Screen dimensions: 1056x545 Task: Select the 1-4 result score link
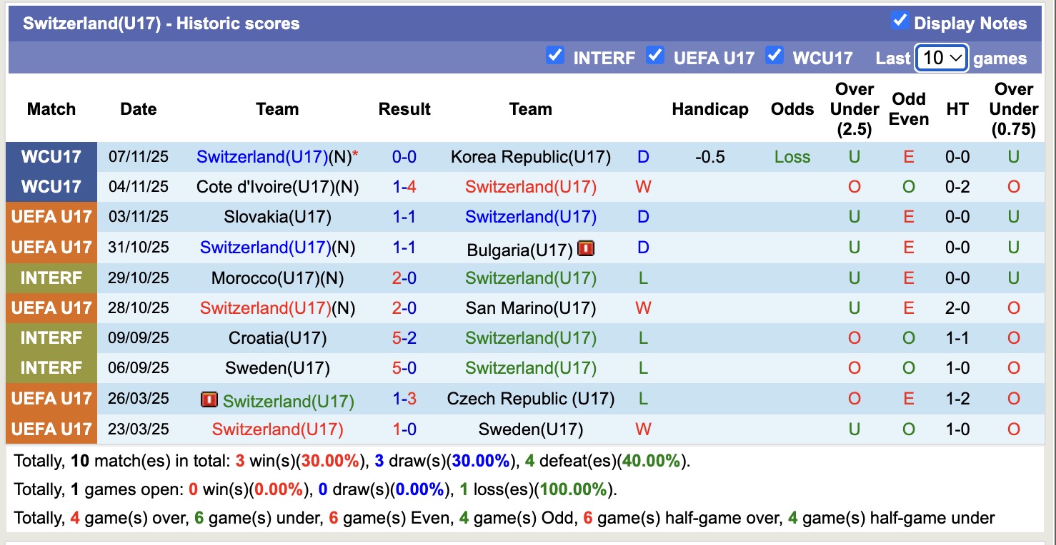[404, 187]
